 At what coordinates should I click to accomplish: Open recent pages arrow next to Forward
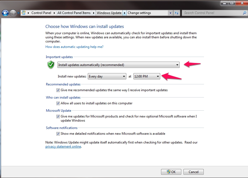(x=18, y=13)
